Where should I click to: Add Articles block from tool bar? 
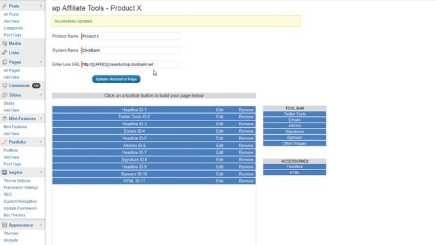[x=294, y=125]
